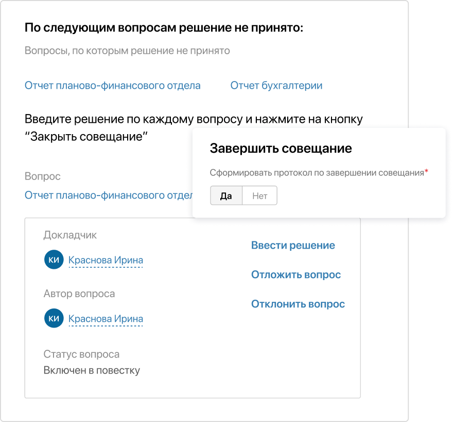Open Краснова Ирина profile as Автор вопроса
Screen dimensions: 453x422
coord(106,318)
